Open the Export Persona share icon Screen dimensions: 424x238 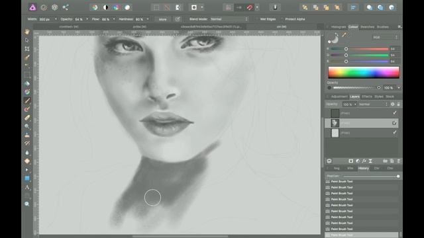coord(66,7)
